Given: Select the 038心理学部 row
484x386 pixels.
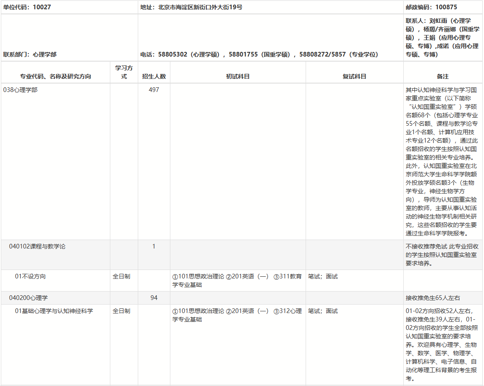Looking at the screenshot, I should pos(20,90).
